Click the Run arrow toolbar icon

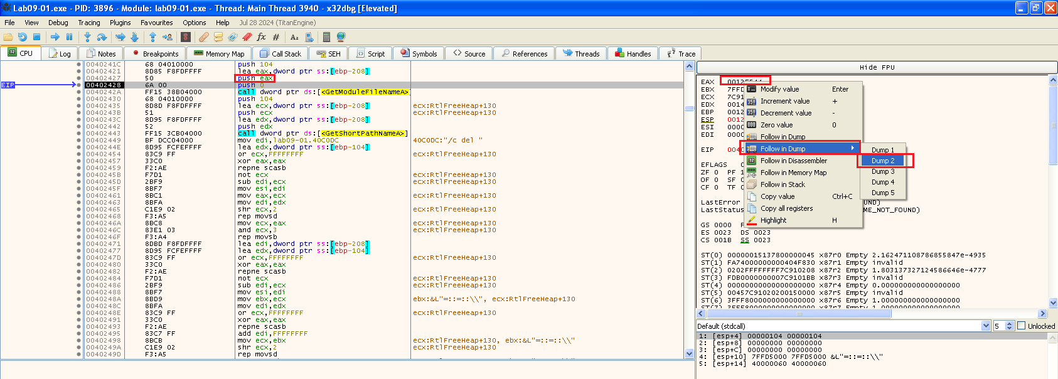[55, 37]
